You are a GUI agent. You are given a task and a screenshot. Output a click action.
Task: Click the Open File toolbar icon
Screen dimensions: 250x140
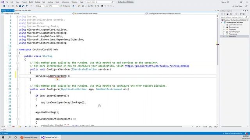17,6
